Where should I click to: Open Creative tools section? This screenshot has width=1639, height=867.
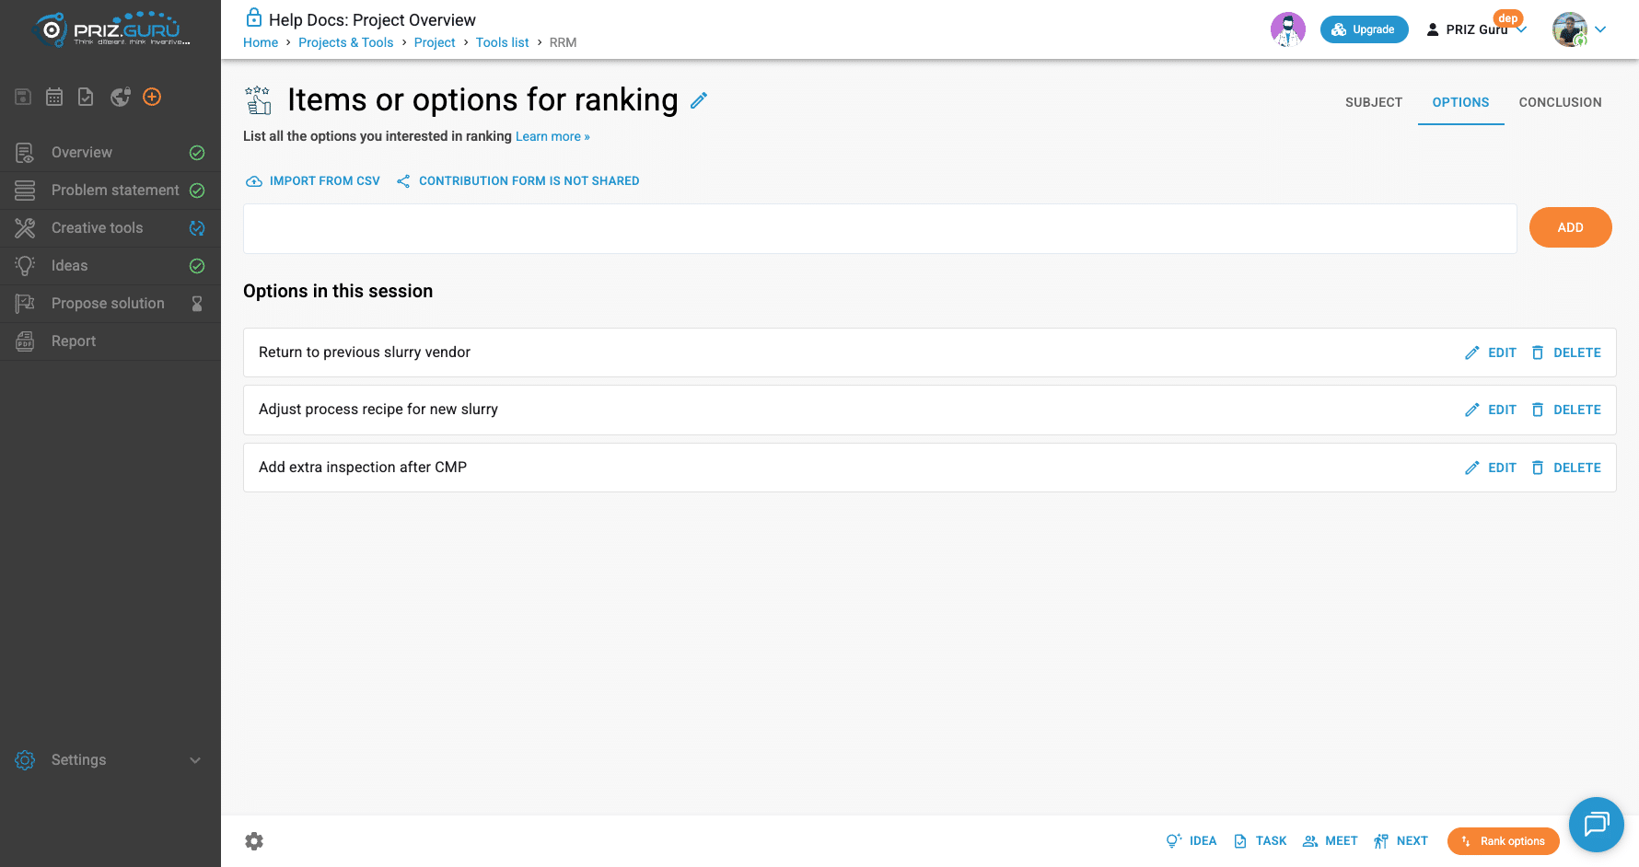[x=110, y=228]
